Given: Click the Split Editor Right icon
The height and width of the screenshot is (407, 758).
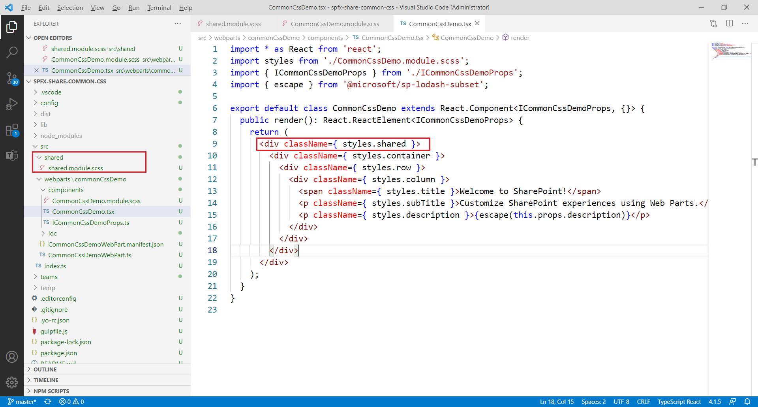Looking at the screenshot, I should [x=730, y=23].
